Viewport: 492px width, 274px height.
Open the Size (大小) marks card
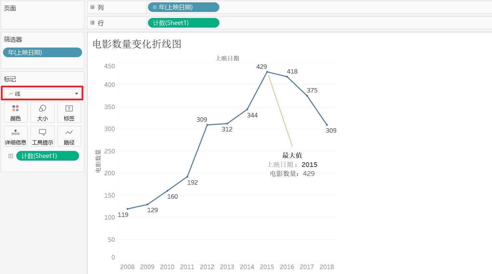click(x=42, y=112)
